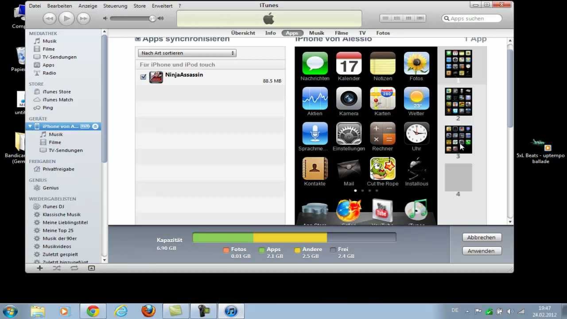The height and width of the screenshot is (319, 567).
Task: Open iTunes Store in sidebar
Action: (56, 92)
